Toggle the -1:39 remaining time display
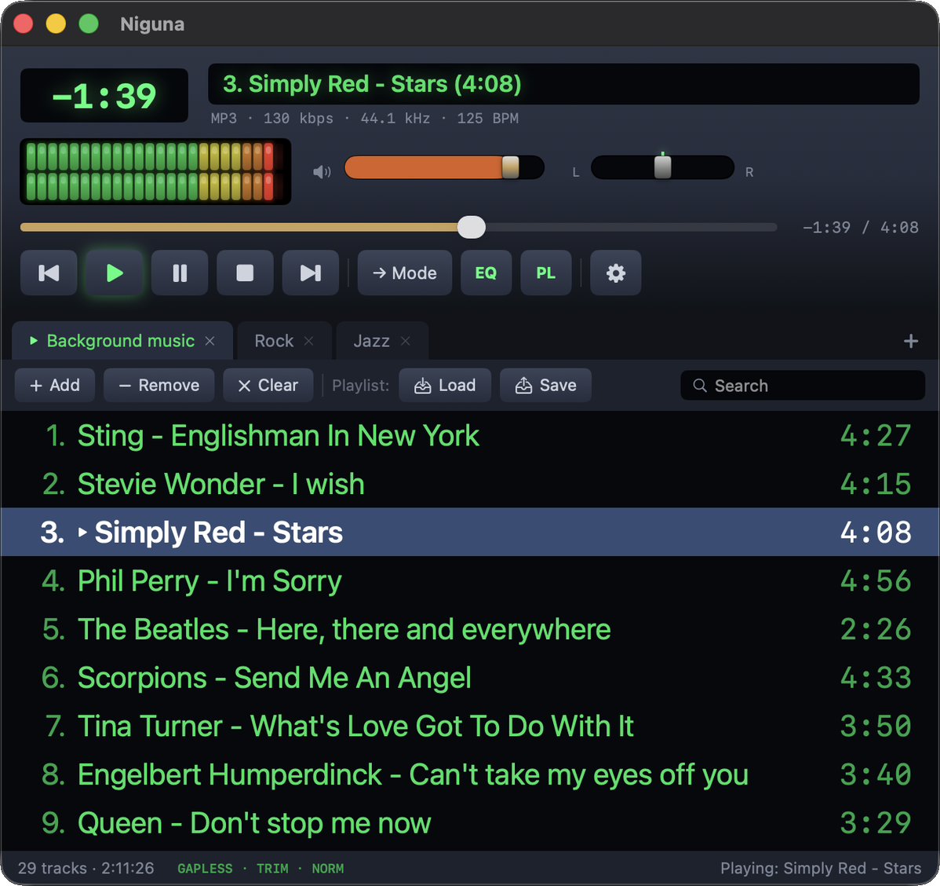Screen dimensions: 940x886 (104, 96)
